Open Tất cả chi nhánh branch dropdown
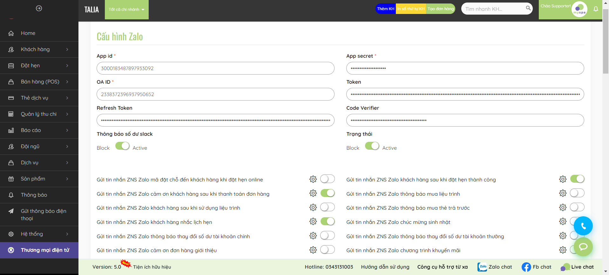This screenshot has height=275, width=609. tap(126, 10)
